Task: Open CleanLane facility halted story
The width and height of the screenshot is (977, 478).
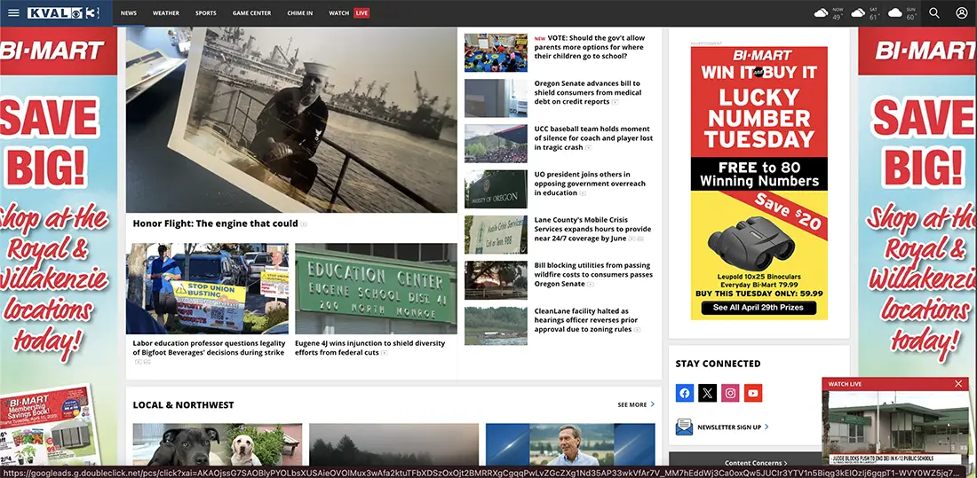Action: coord(585,320)
